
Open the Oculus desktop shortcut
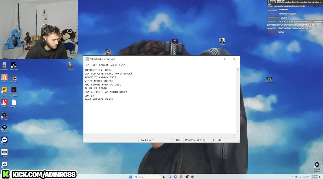click(x=4, y=153)
